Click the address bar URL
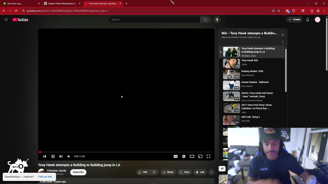Viewport: 328px width, 184px height. point(67,11)
